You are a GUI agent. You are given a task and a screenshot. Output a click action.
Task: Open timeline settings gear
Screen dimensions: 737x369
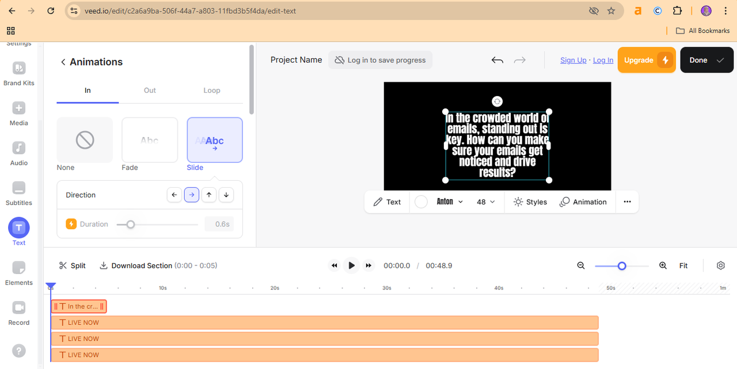tap(721, 265)
